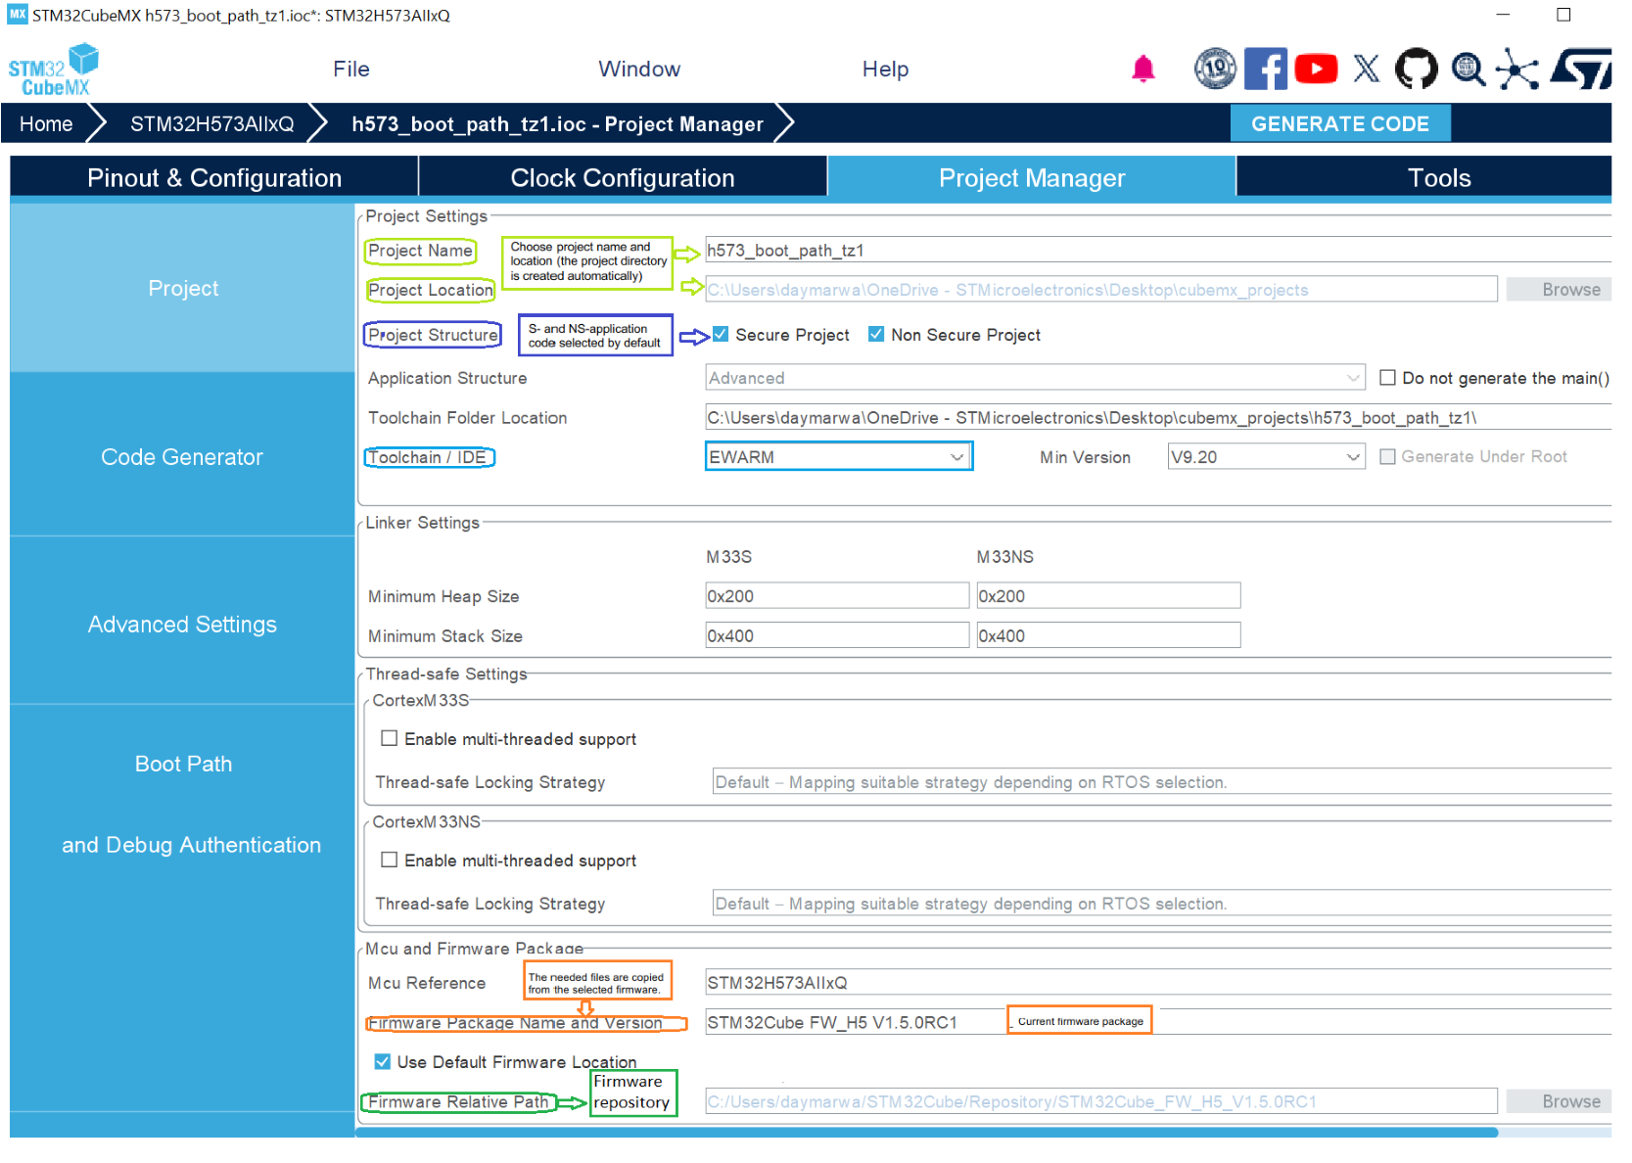Click the M33S Minimum Heap Size field
This screenshot has height=1163, width=1632.
coord(837,596)
